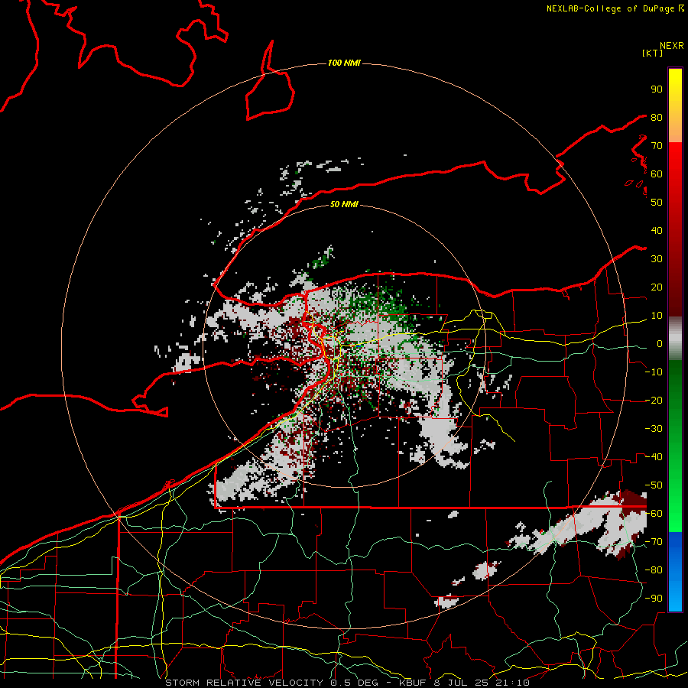Click the -40 value on the velocity scale
Screen dimensions: 688x688
(x=654, y=457)
